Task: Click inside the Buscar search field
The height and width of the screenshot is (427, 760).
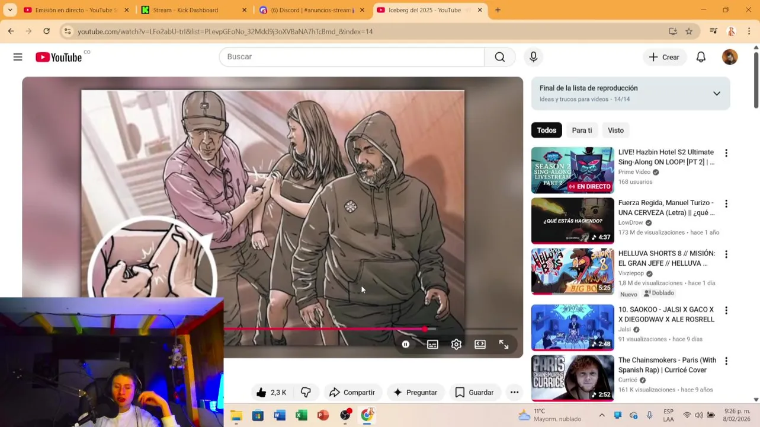Action: pos(352,57)
